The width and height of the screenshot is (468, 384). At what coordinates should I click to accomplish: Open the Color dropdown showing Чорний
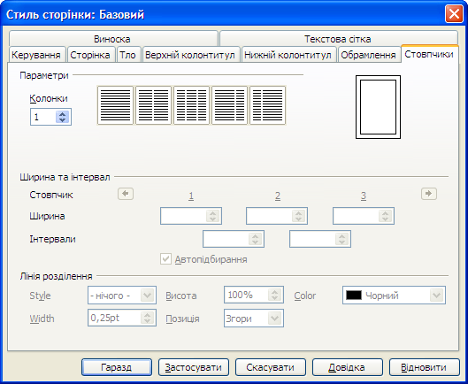[394, 296]
